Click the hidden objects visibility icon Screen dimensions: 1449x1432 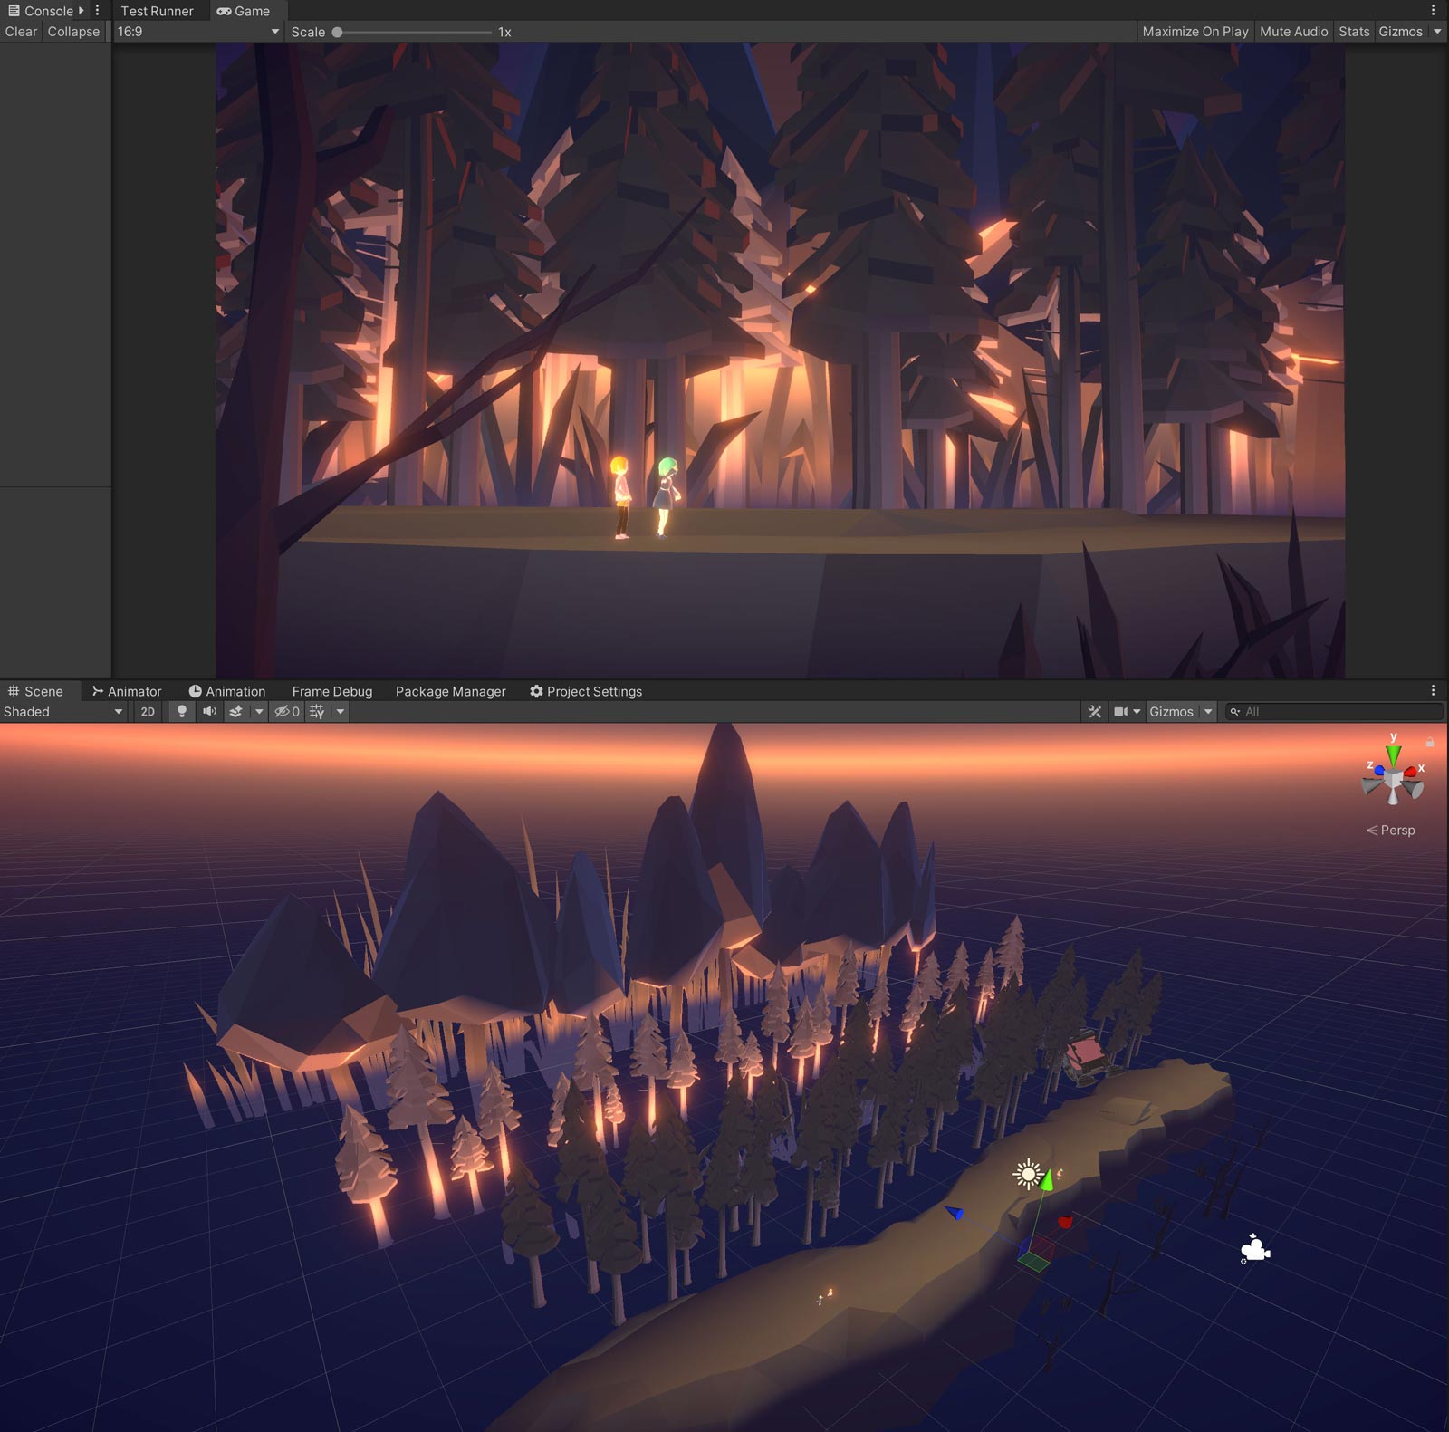coord(286,712)
